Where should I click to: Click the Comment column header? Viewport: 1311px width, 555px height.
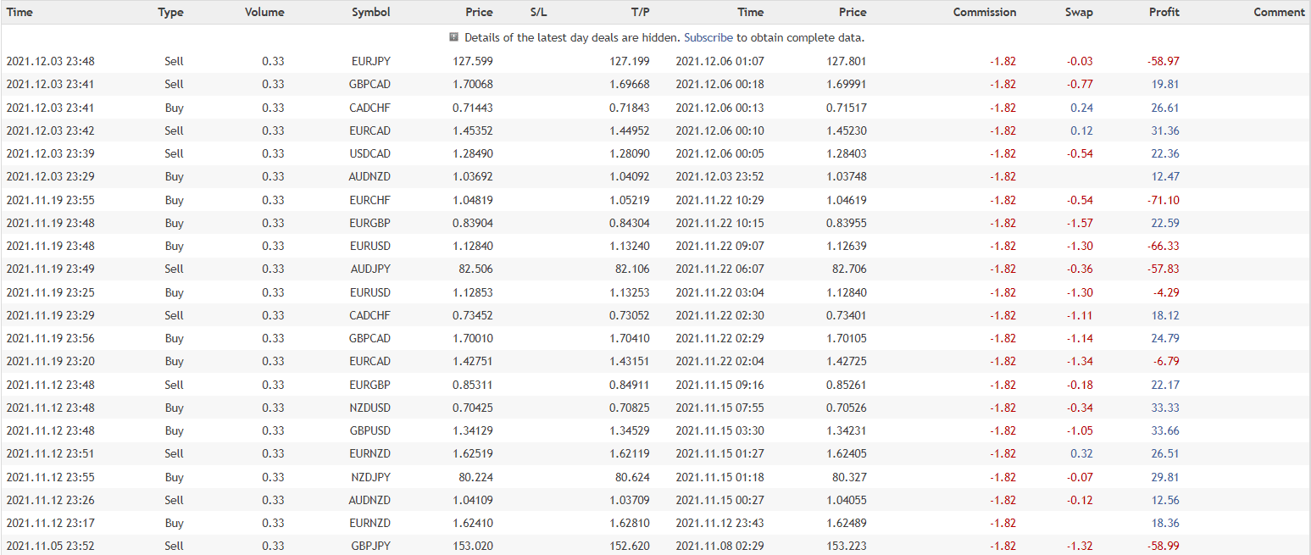coord(1279,12)
